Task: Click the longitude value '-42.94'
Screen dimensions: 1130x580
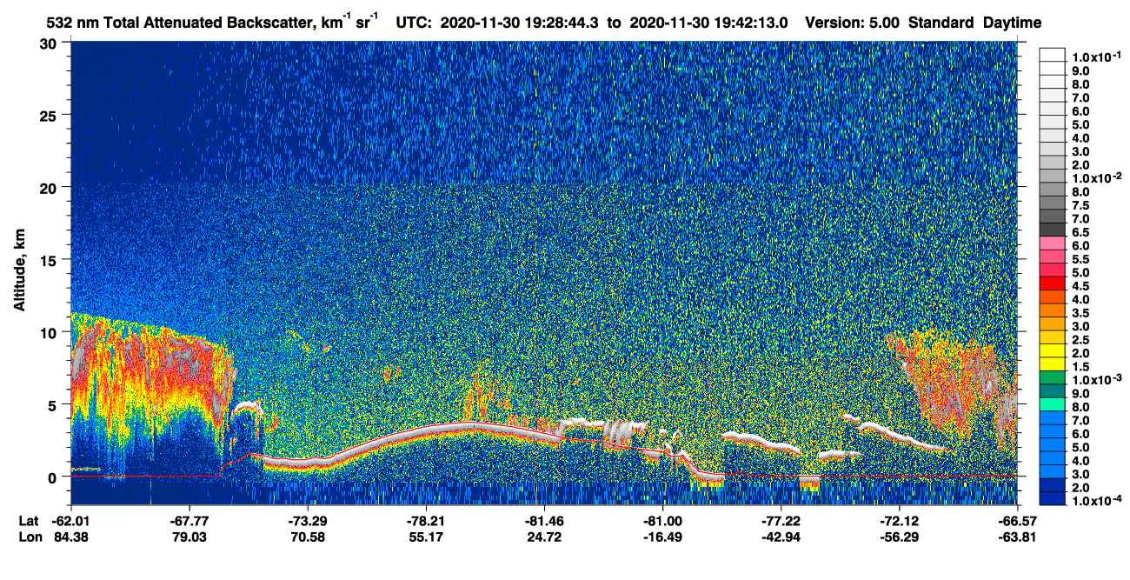Action: coord(781,537)
